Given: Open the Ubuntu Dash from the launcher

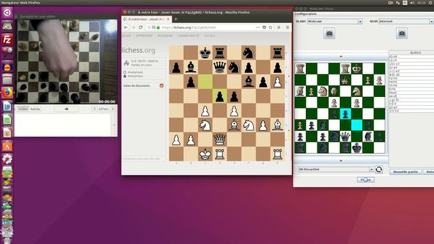Looking at the screenshot, I should tap(7, 12).
